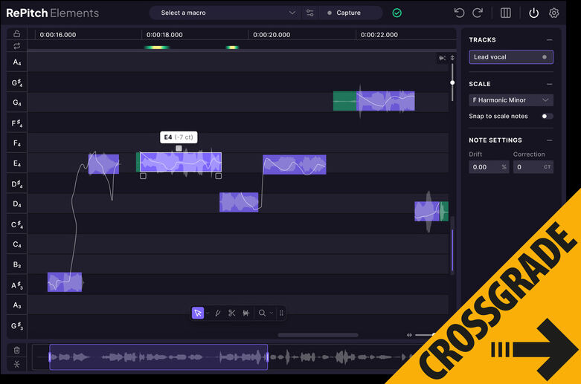Click the 0:00:16.000 ruler mark
The image size is (581, 384).
pos(58,35)
